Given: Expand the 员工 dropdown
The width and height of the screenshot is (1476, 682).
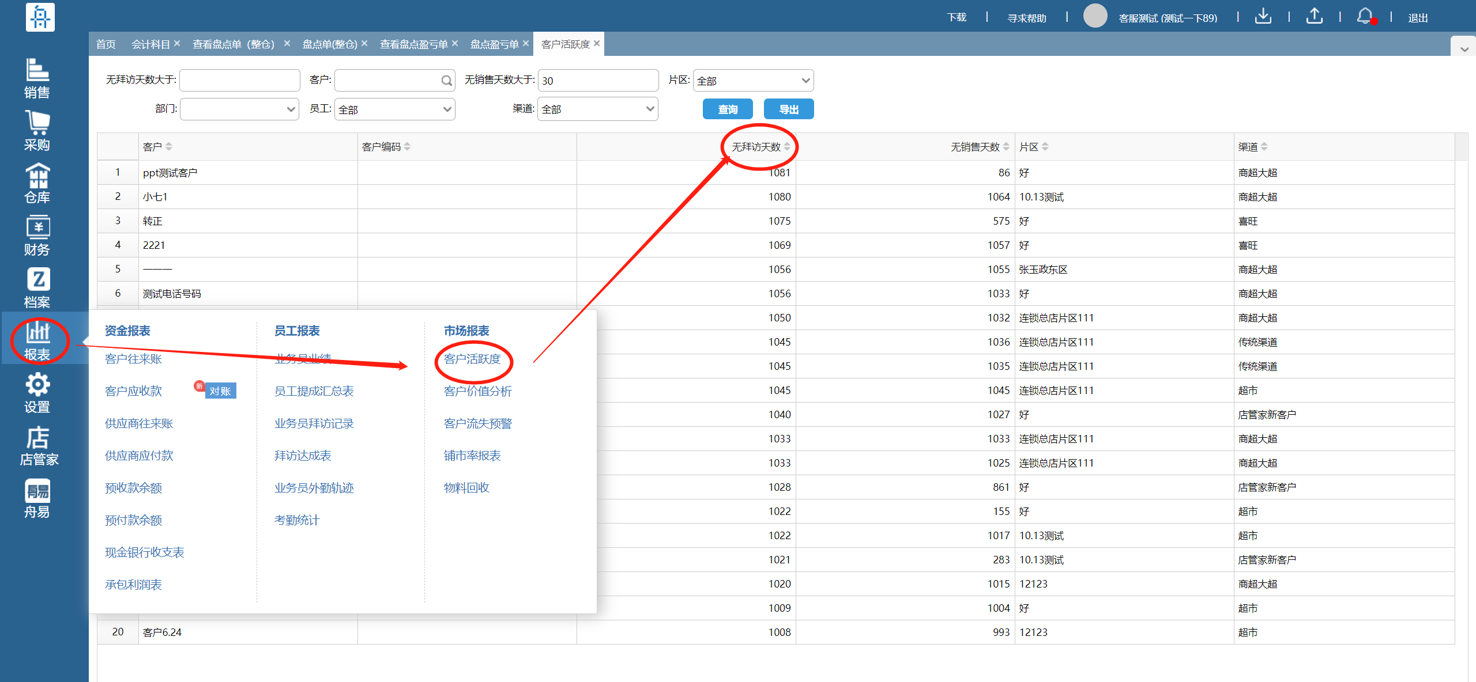Looking at the screenshot, I should pos(394,109).
